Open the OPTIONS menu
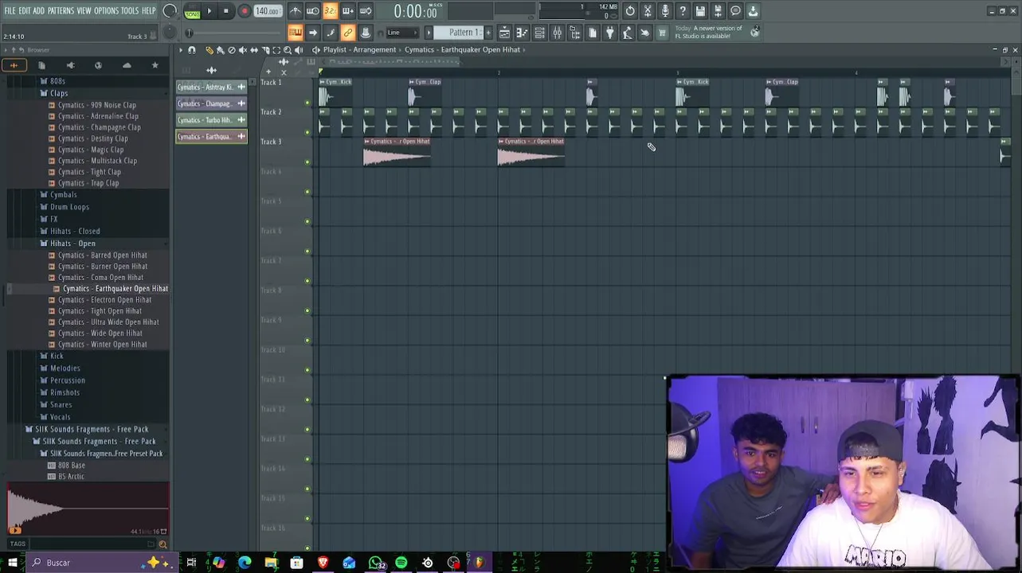This screenshot has width=1022, height=573. pos(106,11)
